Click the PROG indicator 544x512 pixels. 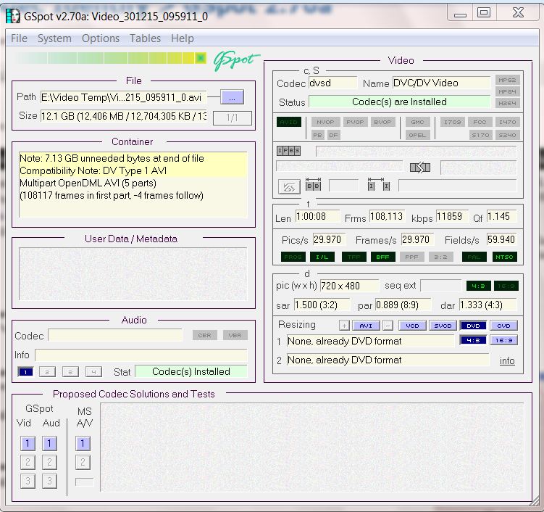point(293,257)
